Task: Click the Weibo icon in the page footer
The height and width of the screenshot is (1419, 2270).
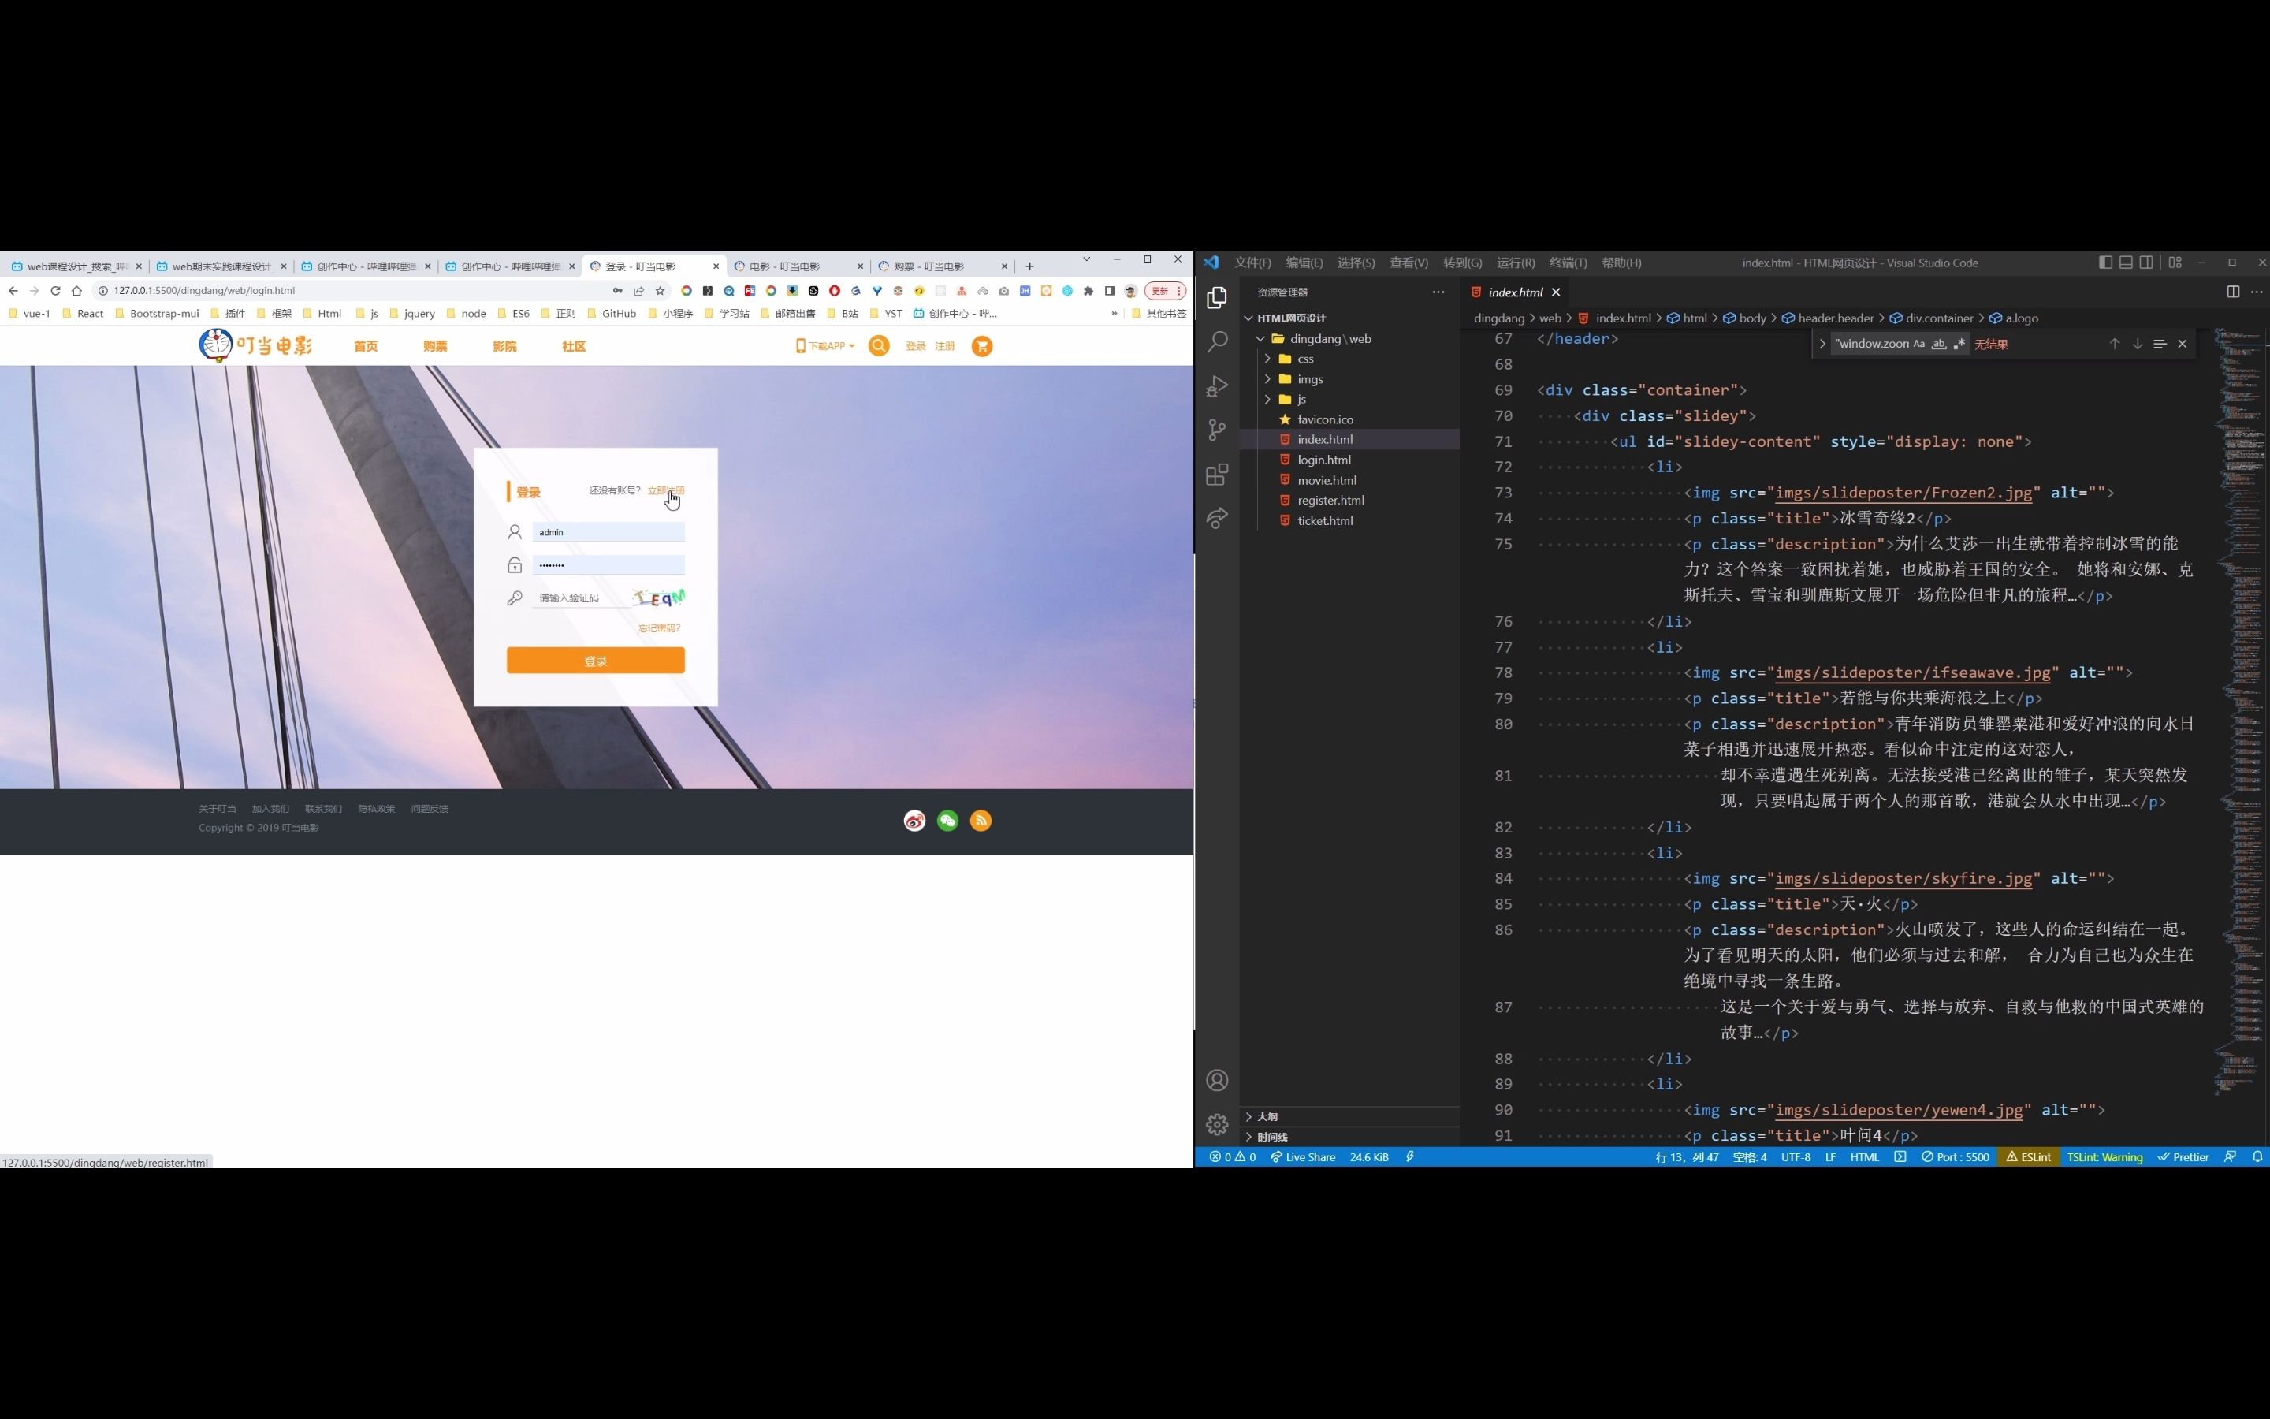Action: 914,820
